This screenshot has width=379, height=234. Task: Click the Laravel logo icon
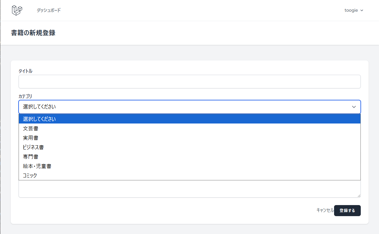point(17,10)
